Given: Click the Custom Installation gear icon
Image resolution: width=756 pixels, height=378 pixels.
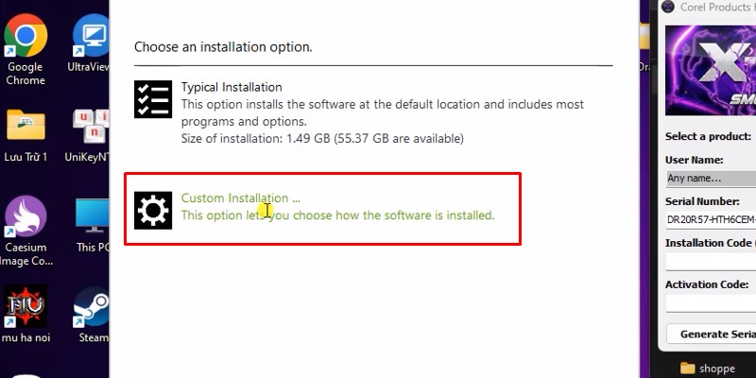Looking at the screenshot, I should 153,210.
